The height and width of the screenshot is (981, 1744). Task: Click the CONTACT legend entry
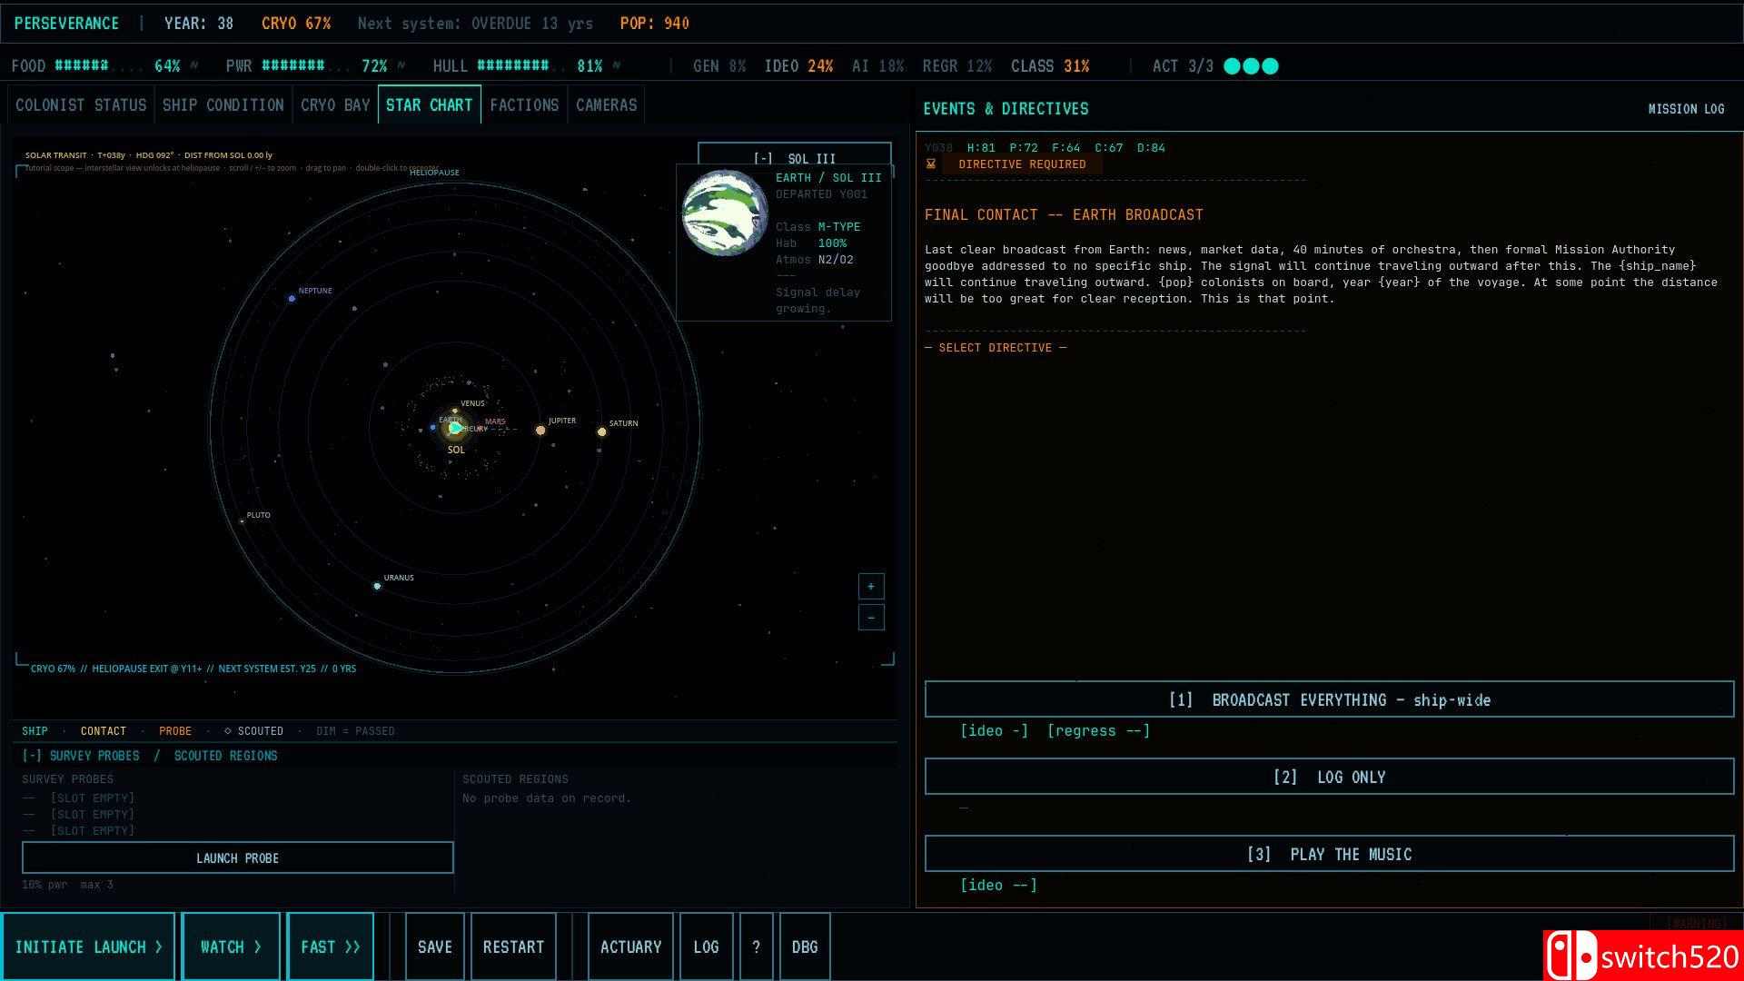pyautogui.click(x=104, y=731)
